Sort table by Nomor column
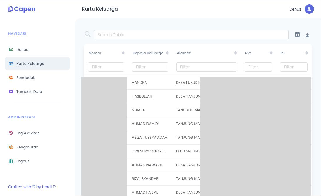This screenshot has height=196, width=321. (x=123, y=53)
